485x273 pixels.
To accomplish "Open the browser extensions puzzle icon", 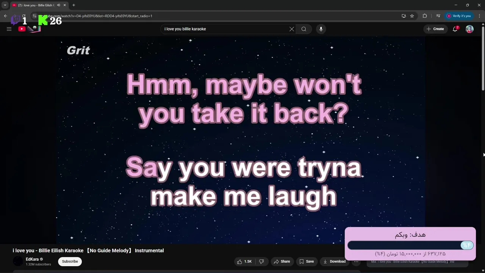I will click(x=425, y=16).
